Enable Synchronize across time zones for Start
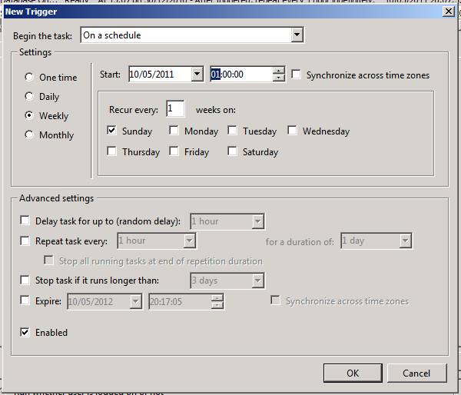Viewport: 461px width, 395px height. 297,75
